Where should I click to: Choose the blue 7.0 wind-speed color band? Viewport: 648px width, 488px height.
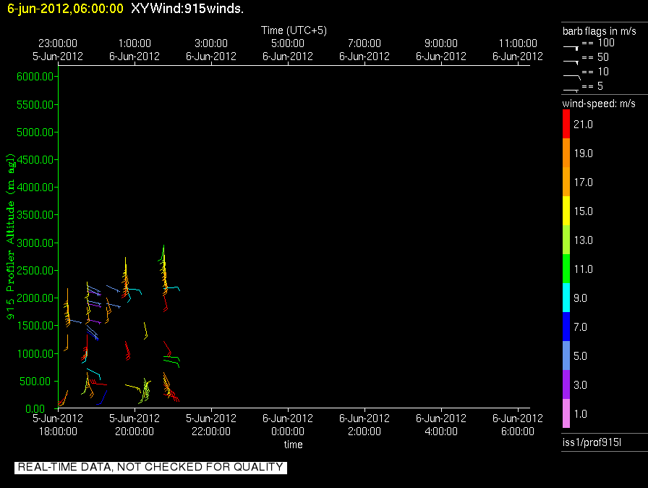coord(566,327)
